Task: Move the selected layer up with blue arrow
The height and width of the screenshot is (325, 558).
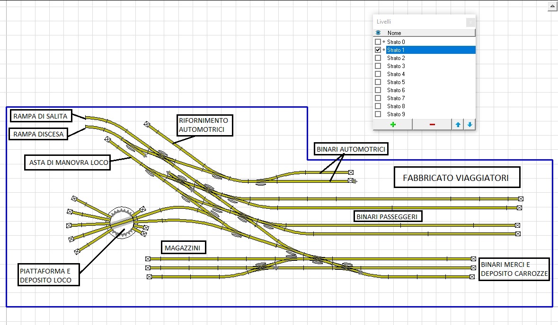Action: coord(458,124)
